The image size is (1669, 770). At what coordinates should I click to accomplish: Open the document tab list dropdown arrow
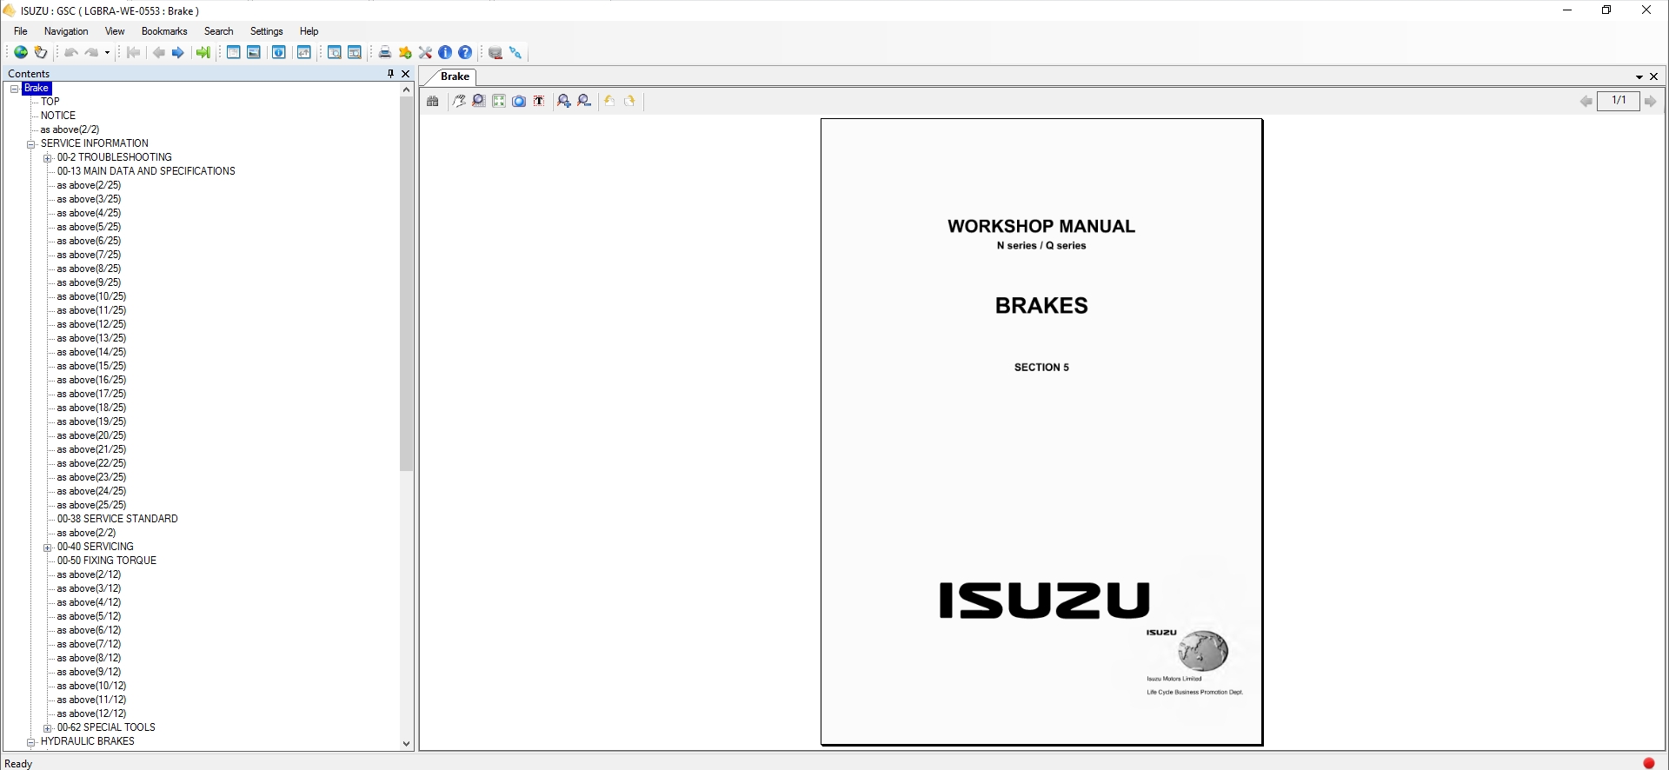pos(1639,76)
